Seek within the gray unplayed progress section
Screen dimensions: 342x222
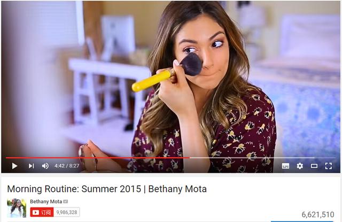coord(262,158)
